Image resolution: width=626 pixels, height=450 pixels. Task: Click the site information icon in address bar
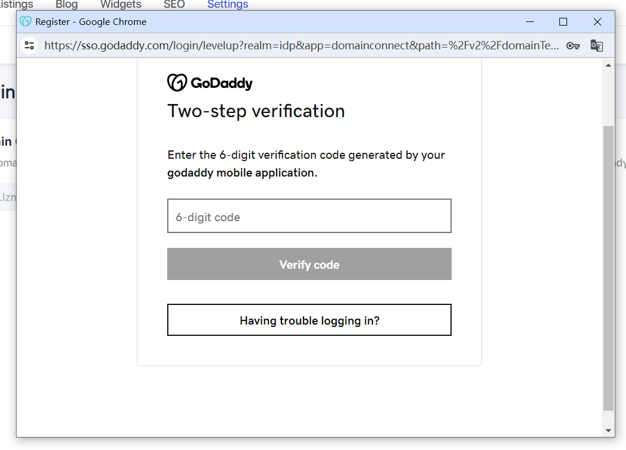29,46
